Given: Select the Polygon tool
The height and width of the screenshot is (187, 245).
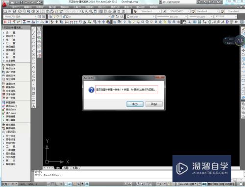Looking at the screenshot, I should (33, 42).
